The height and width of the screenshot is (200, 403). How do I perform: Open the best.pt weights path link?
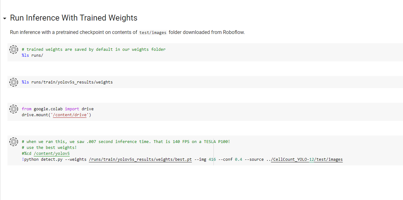pos(140,160)
